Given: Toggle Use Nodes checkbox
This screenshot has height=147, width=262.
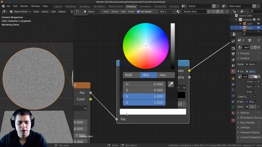Looking at the screenshot, I should click(138, 11).
